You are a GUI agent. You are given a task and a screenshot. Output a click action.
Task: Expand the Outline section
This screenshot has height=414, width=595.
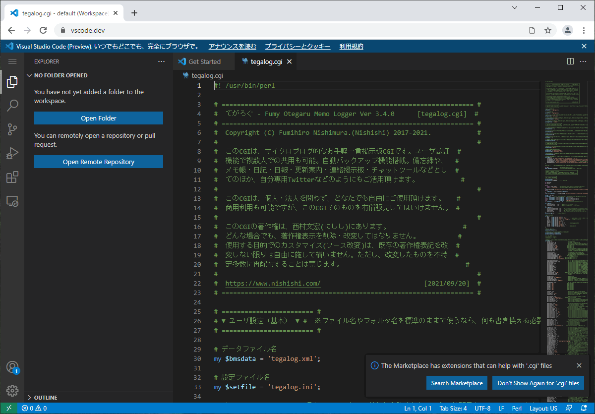point(99,397)
